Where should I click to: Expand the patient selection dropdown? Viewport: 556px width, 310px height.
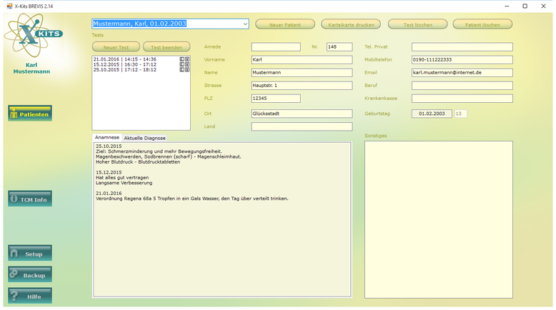coord(245,24)
